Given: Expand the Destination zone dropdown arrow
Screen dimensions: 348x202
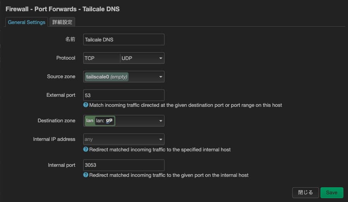Looking at the screenshot, I should [x=160, y=121].
